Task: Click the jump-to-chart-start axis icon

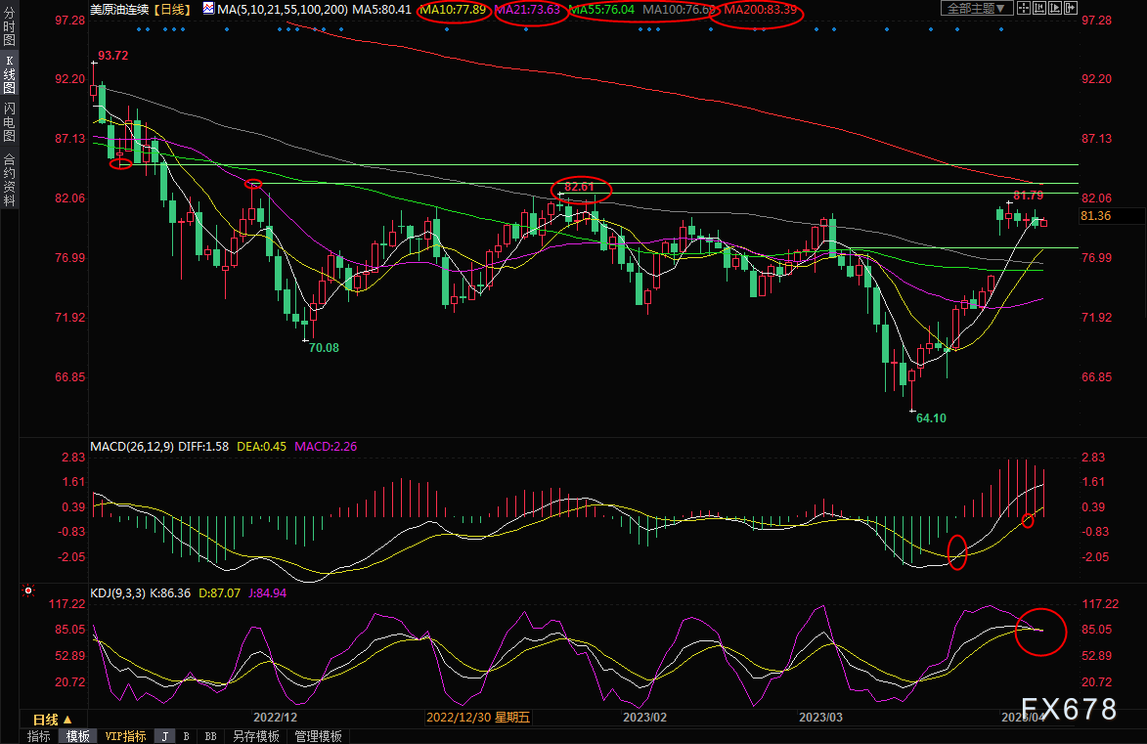Action: click(x=1038, y=8)
